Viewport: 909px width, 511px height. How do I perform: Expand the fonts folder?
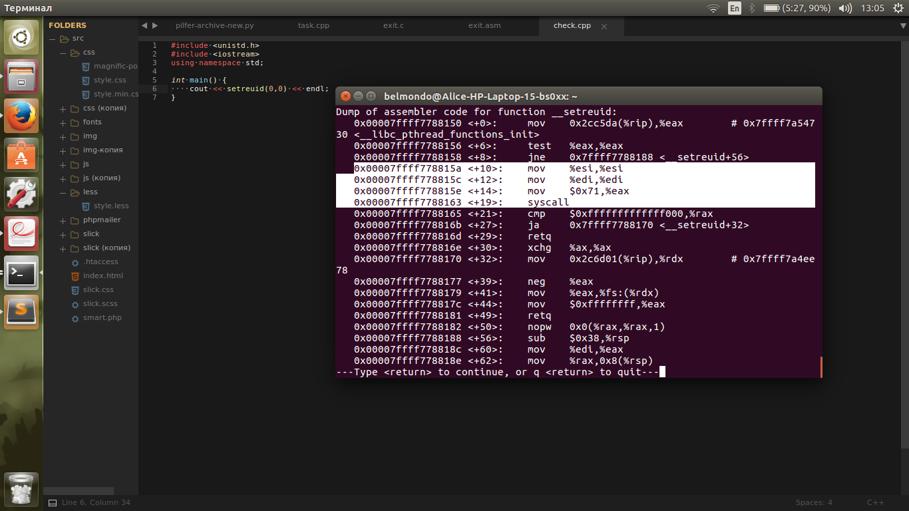click(63, 122)
